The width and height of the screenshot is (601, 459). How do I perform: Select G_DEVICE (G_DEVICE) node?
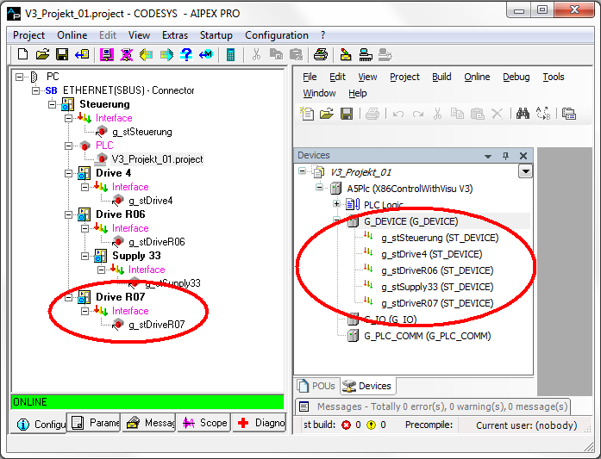(x=411, y=221)
